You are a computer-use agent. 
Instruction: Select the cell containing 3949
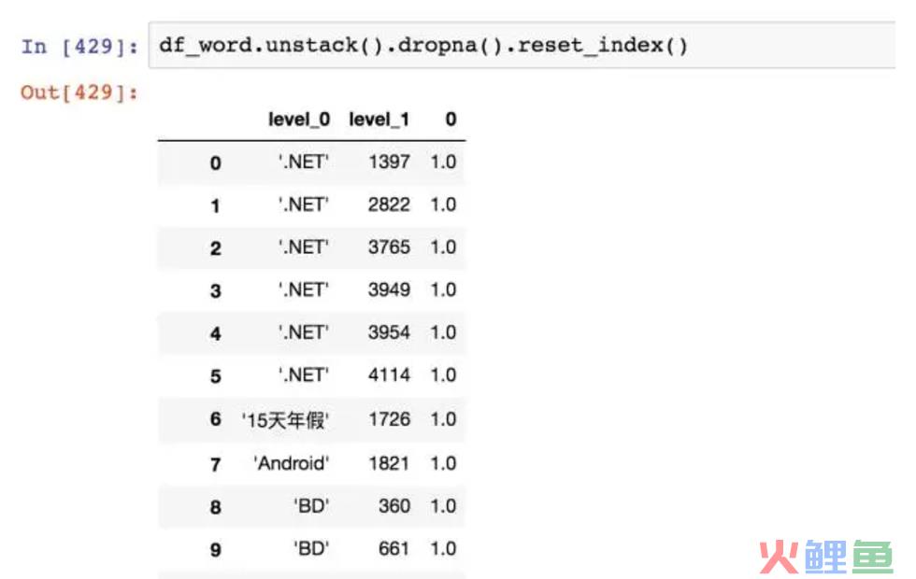389,289
